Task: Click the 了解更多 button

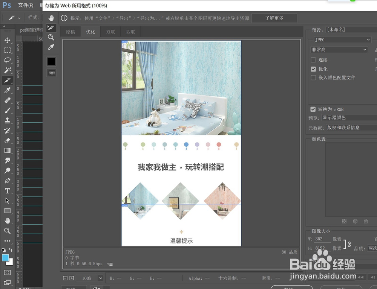Action: tap(274, 18)
